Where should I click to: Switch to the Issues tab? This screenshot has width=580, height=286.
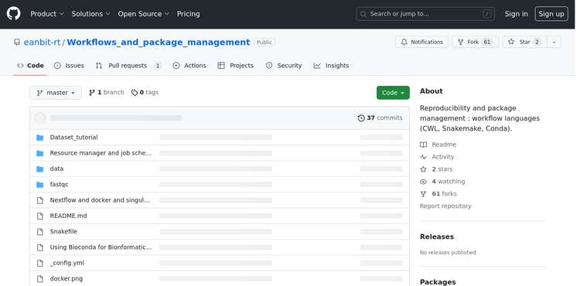(x=69, y=66)
